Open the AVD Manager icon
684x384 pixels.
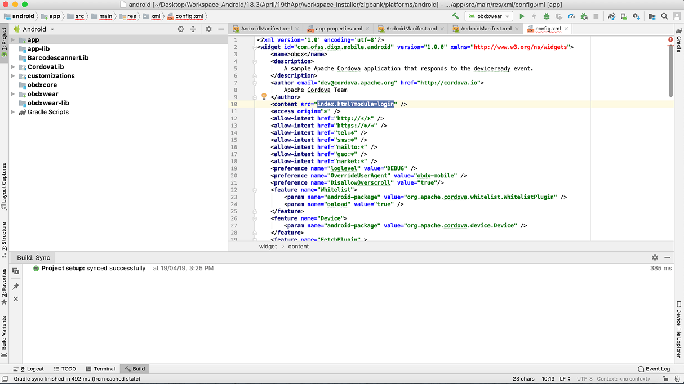point(624,16)
